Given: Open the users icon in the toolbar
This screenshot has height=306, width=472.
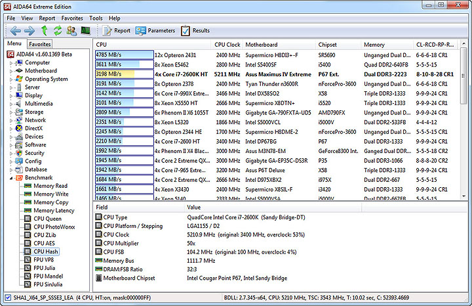Looking at the screenshot, I should coord(71,30).
